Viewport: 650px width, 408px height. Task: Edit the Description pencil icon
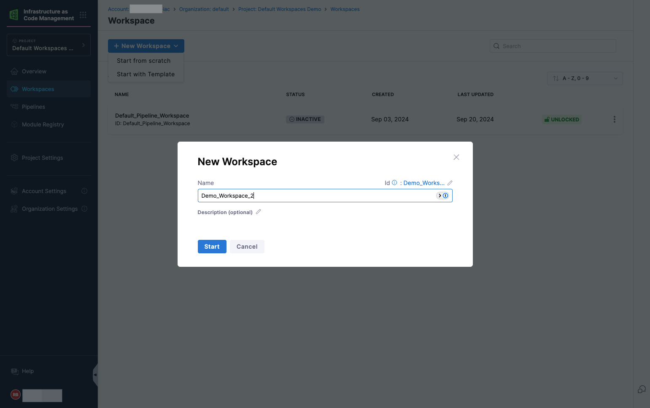259,212
